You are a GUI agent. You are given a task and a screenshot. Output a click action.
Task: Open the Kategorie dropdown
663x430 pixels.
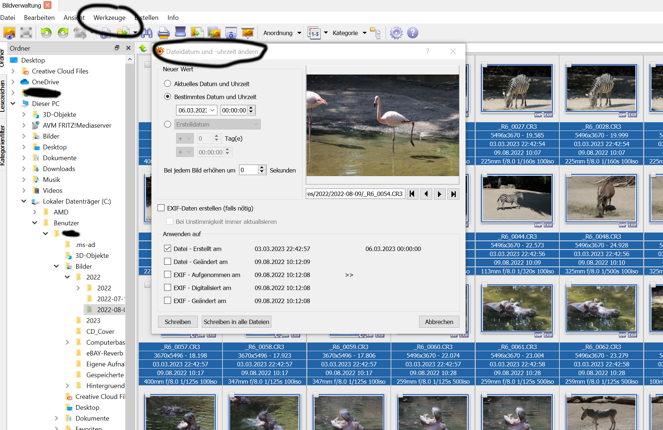click(350, 33)
